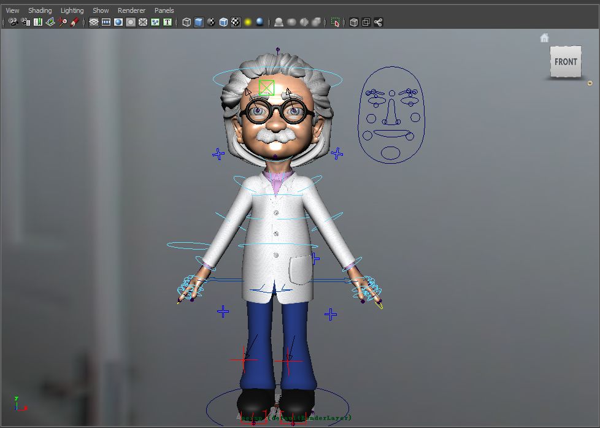Click the Motion Blur icon

291,22
